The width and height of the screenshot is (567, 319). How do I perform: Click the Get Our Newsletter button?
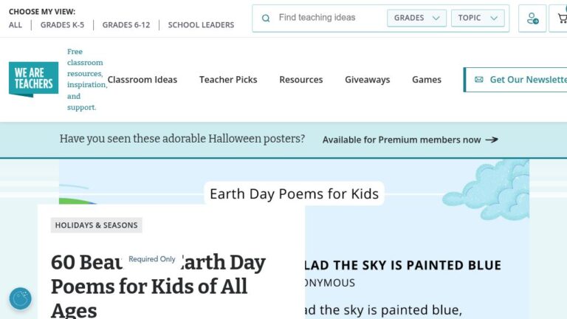coord(515,80)
